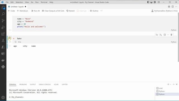Open the Edit menu
Screen dimensions: 179x101
coord(12,2)
